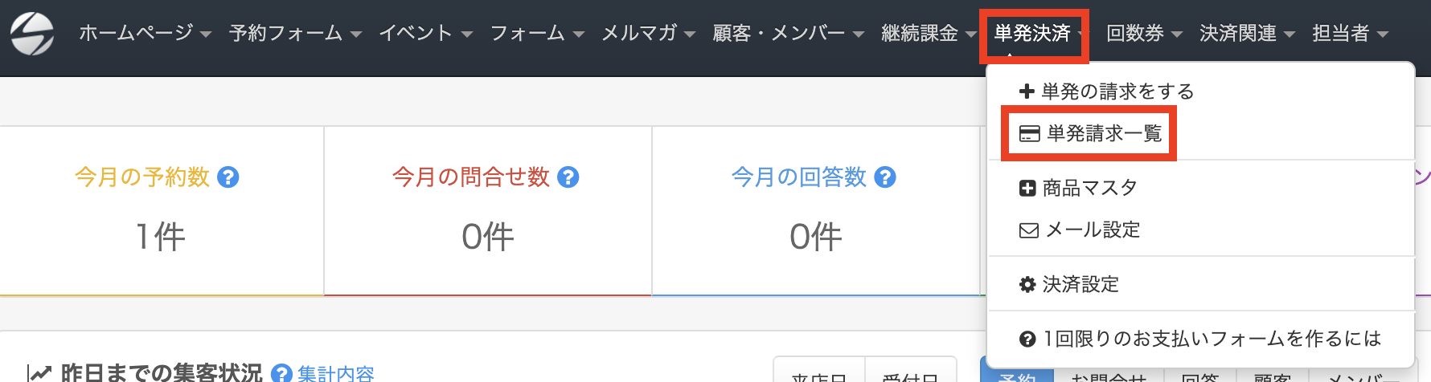Click the site logo icon
Screen dimensions: 1431x382
32,34
